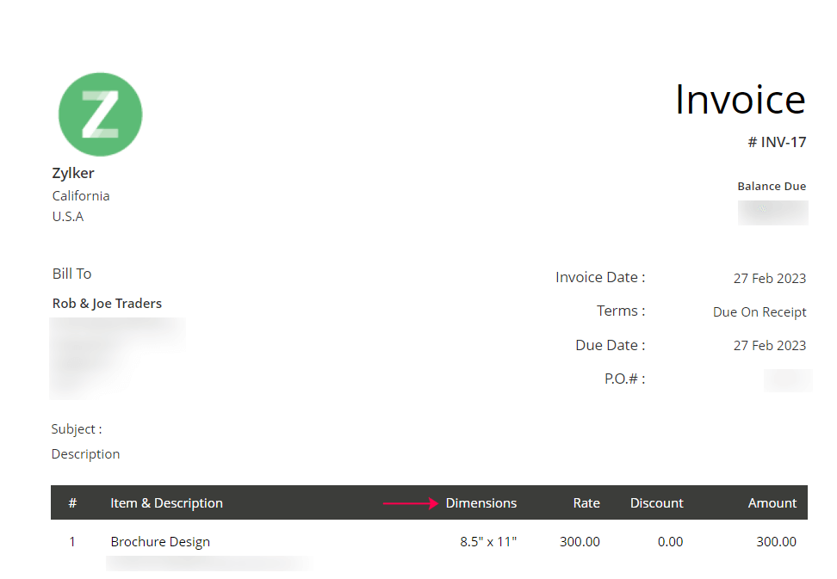Select the invoice number INV-17
This screenshot has width=837, height=579.
[x=777, y=142]
